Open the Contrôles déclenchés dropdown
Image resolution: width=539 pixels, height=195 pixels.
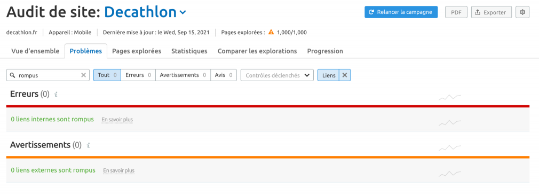point(277,75)
